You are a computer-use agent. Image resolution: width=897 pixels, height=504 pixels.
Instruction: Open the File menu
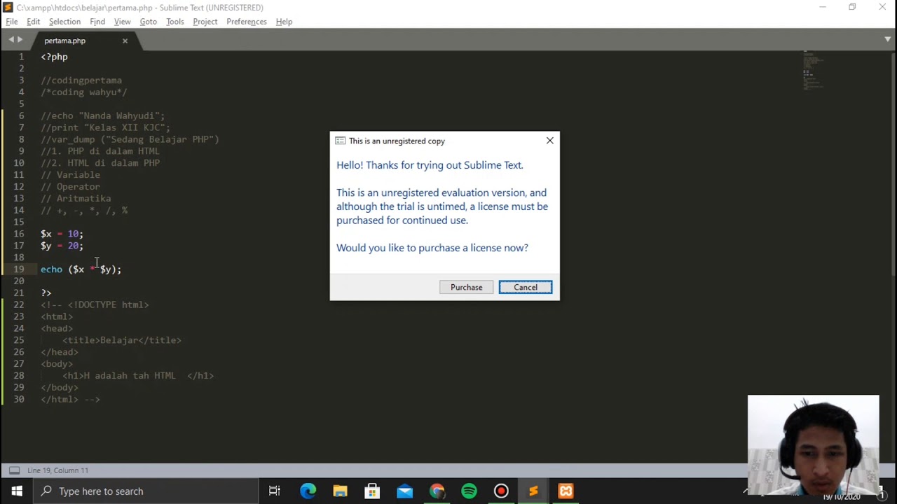(x=12, y=22)
